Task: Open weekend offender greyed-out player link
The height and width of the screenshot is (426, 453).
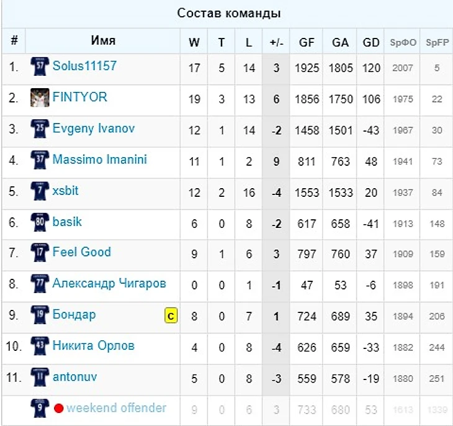Action: 116,408
